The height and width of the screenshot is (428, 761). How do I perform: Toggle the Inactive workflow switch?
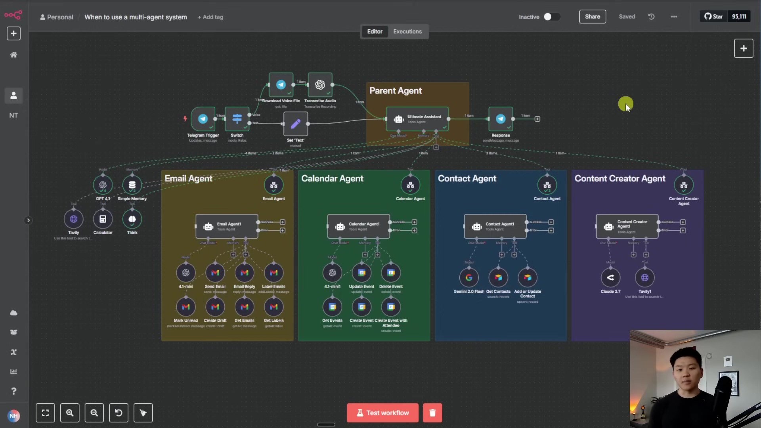tap(551, 17)
